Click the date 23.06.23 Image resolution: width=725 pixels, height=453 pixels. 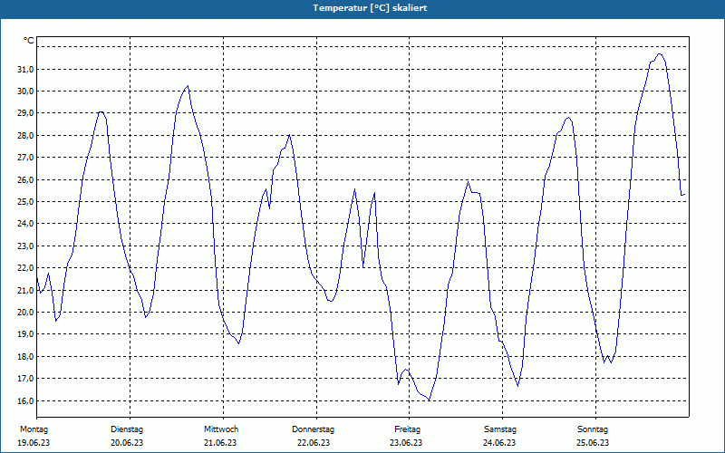point(406,443)
